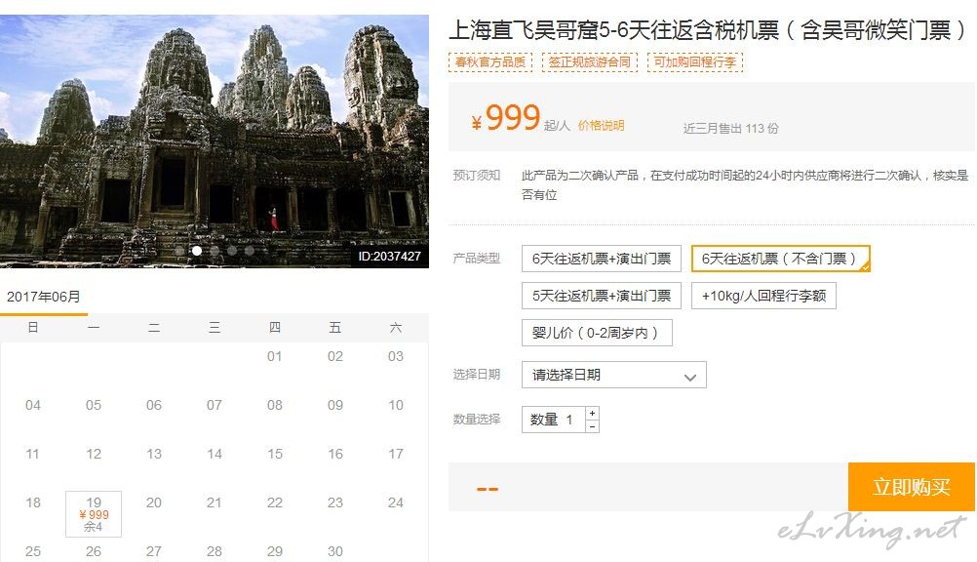Select the 2017年06月 month tab
This screenshot has height=562, width=977.
click(44, 297)
